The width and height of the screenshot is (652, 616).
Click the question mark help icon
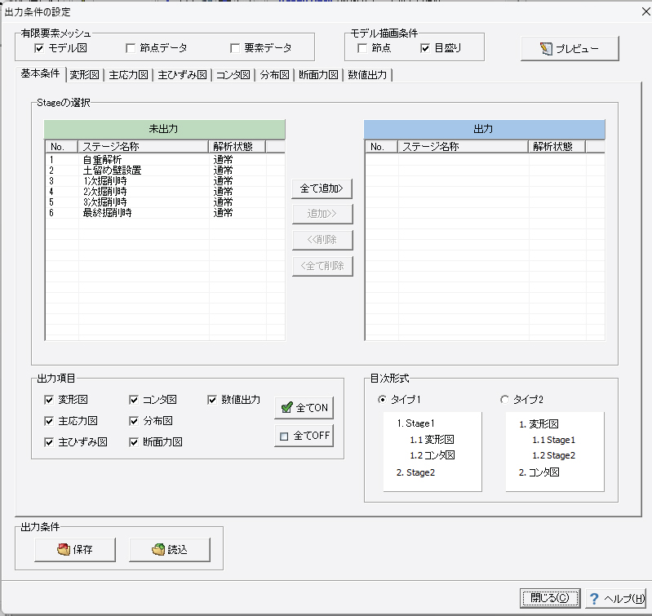coord(594,599)
